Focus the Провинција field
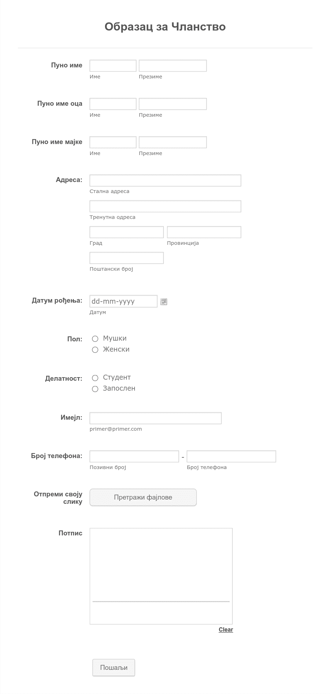The image size is (330, 694). point(204,232)
